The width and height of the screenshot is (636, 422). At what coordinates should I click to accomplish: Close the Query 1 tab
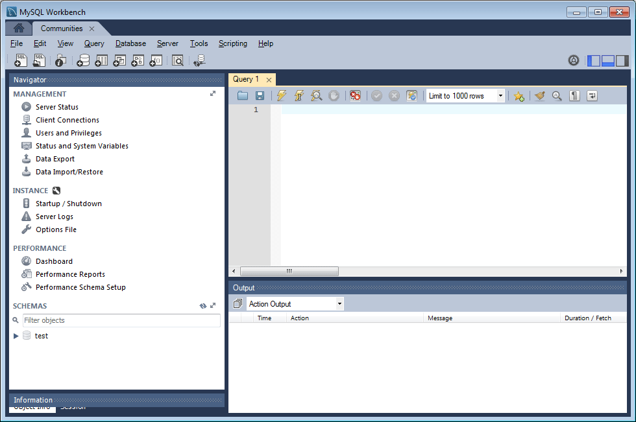269,80
